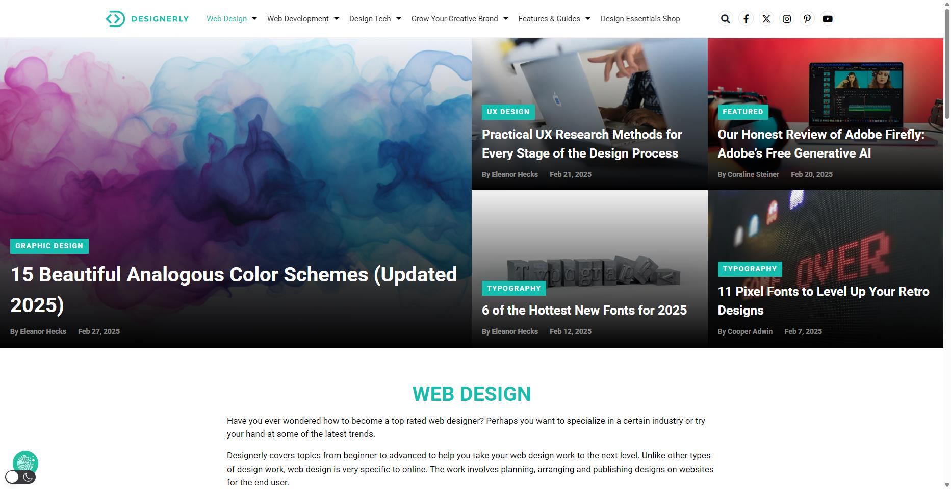The height and width of the screenshot is (489, 951).
Task: Click the page vertical scrollbar
Action: (x=947, y=244)
